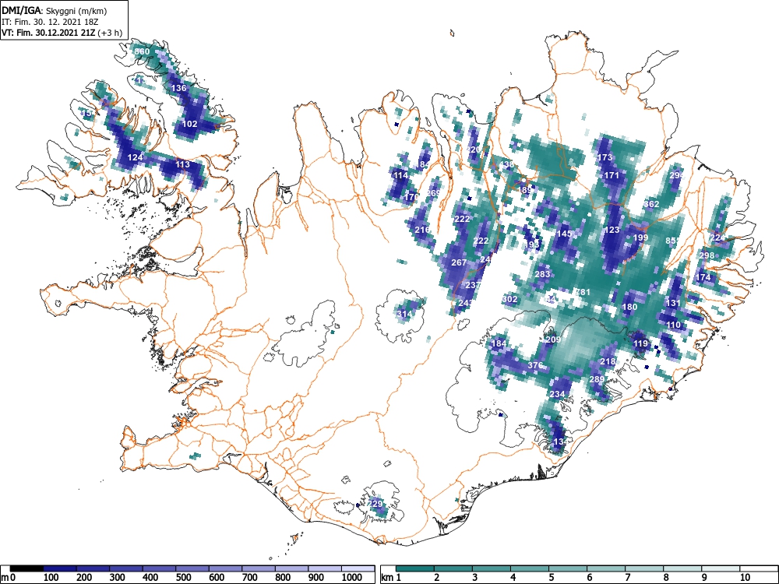Click the 174 visibility label in the east
The width and height of the screenshot is (779, 584).
coord(703,278)
